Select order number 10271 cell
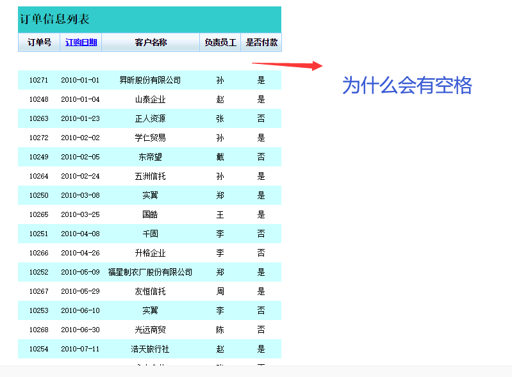 click(38, 80)
